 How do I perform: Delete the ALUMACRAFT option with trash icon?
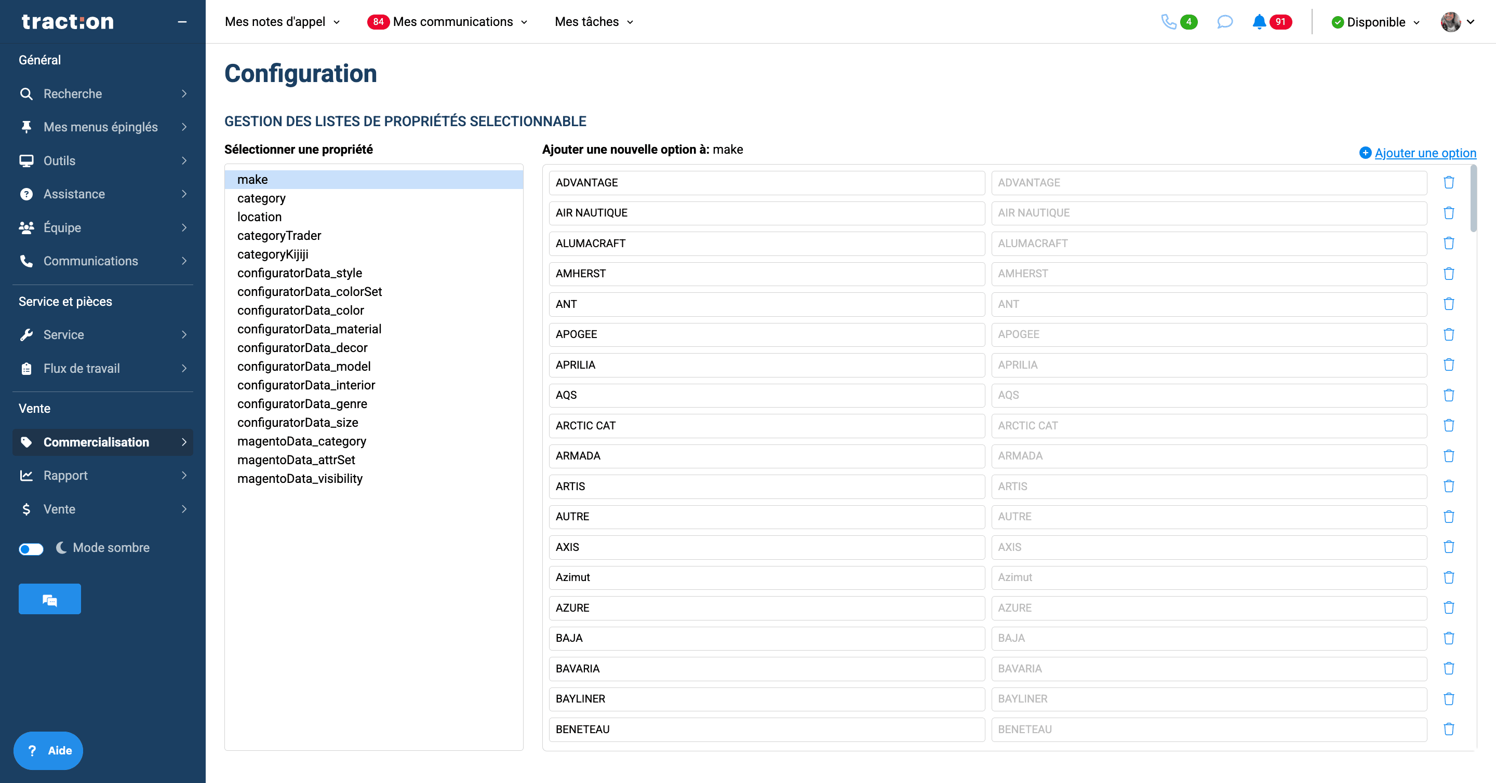pos(1448,243)
